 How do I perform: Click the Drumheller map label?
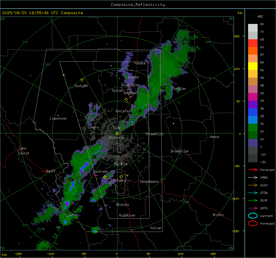point(180,151)
